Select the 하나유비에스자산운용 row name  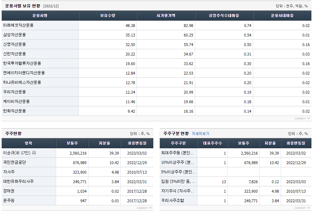(22, 83)
